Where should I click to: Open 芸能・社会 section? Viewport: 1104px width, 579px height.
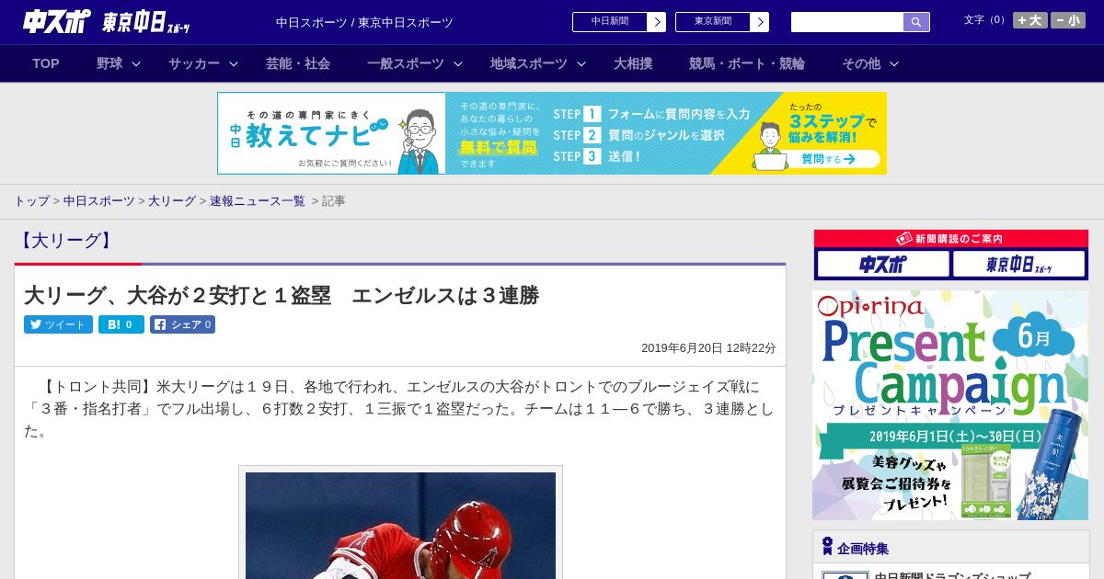click(x=298, y=63)
